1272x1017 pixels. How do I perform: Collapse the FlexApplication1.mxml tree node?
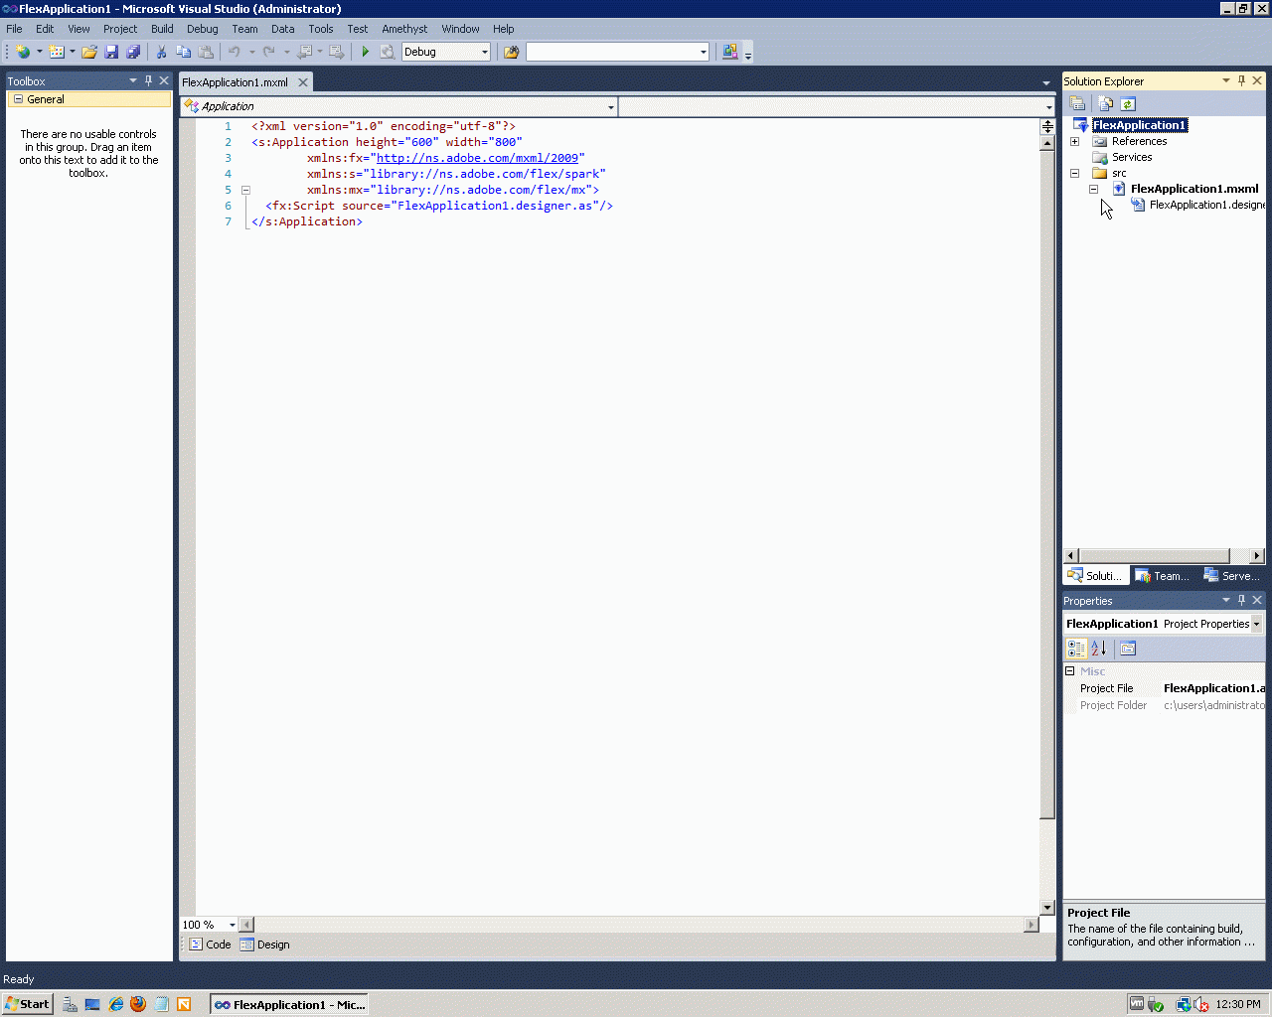tap(1093, 189)
